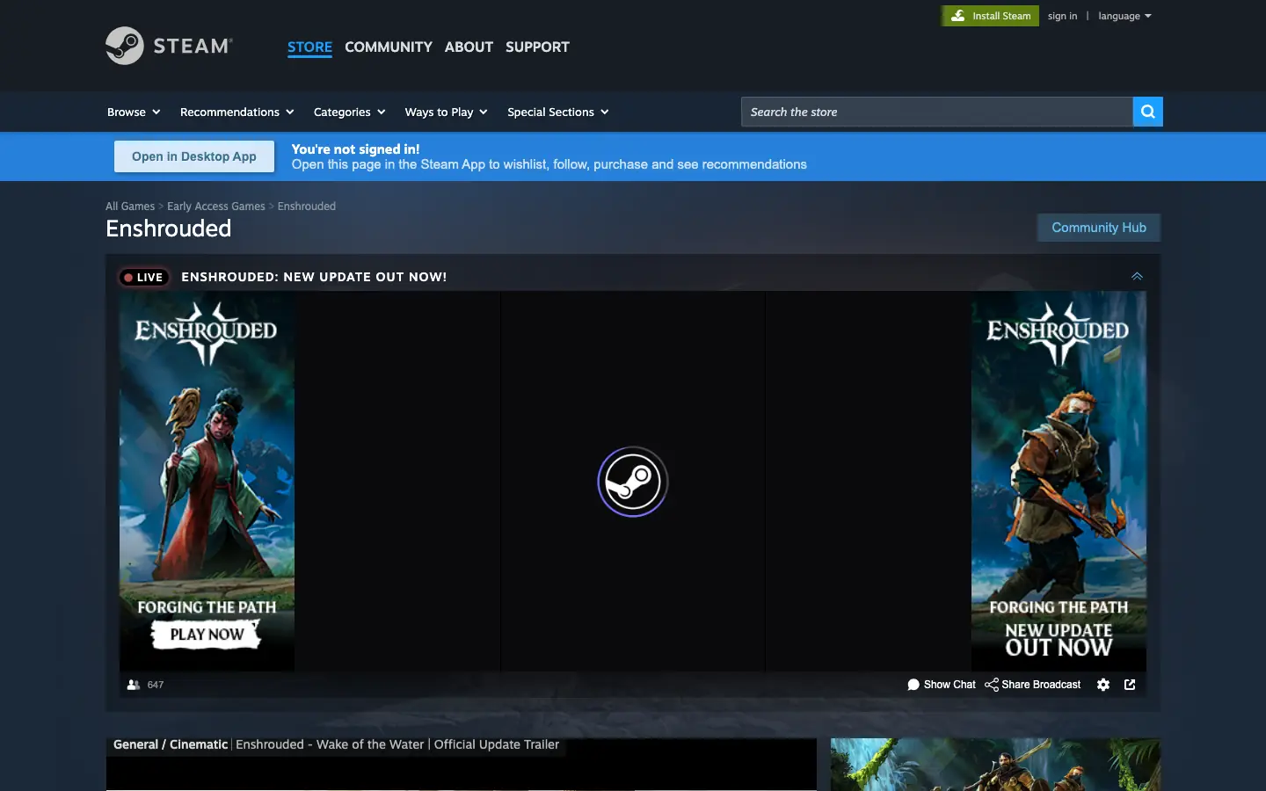The image size is (1266, 791).
Task: Click the Wake of the Water trailer title
Action: coord(397,744)
